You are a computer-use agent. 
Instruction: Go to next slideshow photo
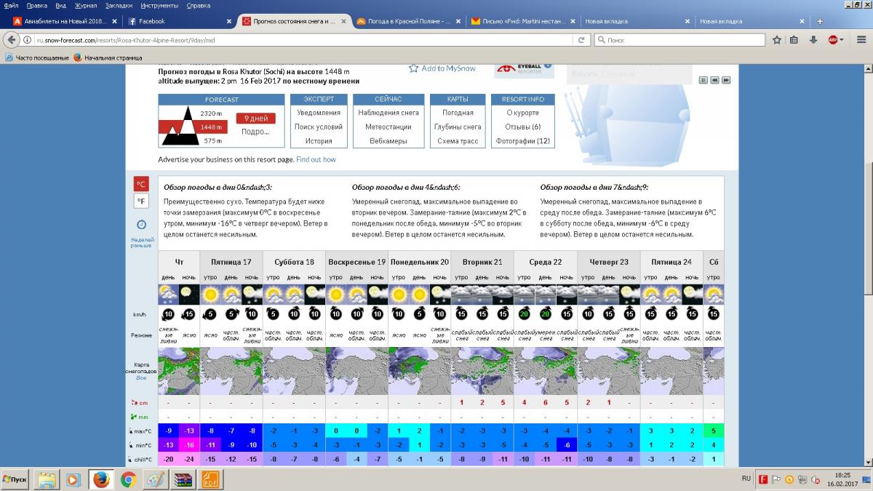[x=726, y=80]
